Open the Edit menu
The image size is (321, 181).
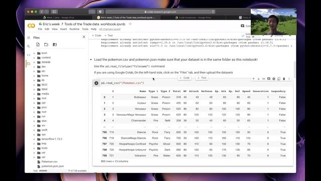[47, 29]
